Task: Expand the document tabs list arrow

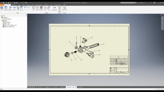Action: pos(36,87)
